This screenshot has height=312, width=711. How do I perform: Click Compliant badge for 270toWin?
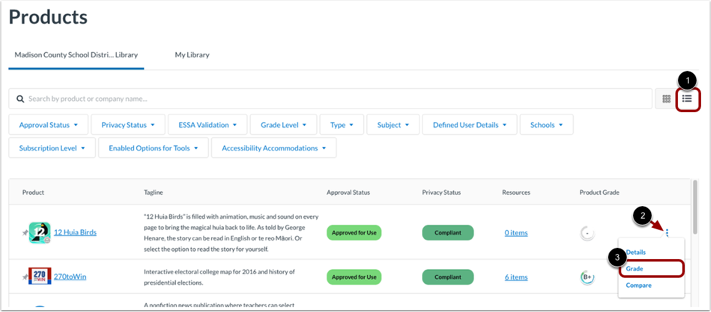pyautogui.click(x=448, y=277)
